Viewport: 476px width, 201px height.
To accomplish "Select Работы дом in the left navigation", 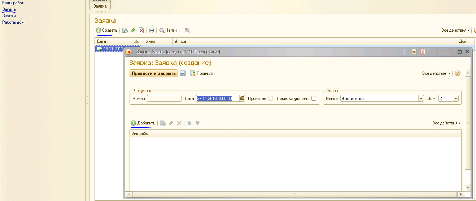I will click(x=13, y=22).
